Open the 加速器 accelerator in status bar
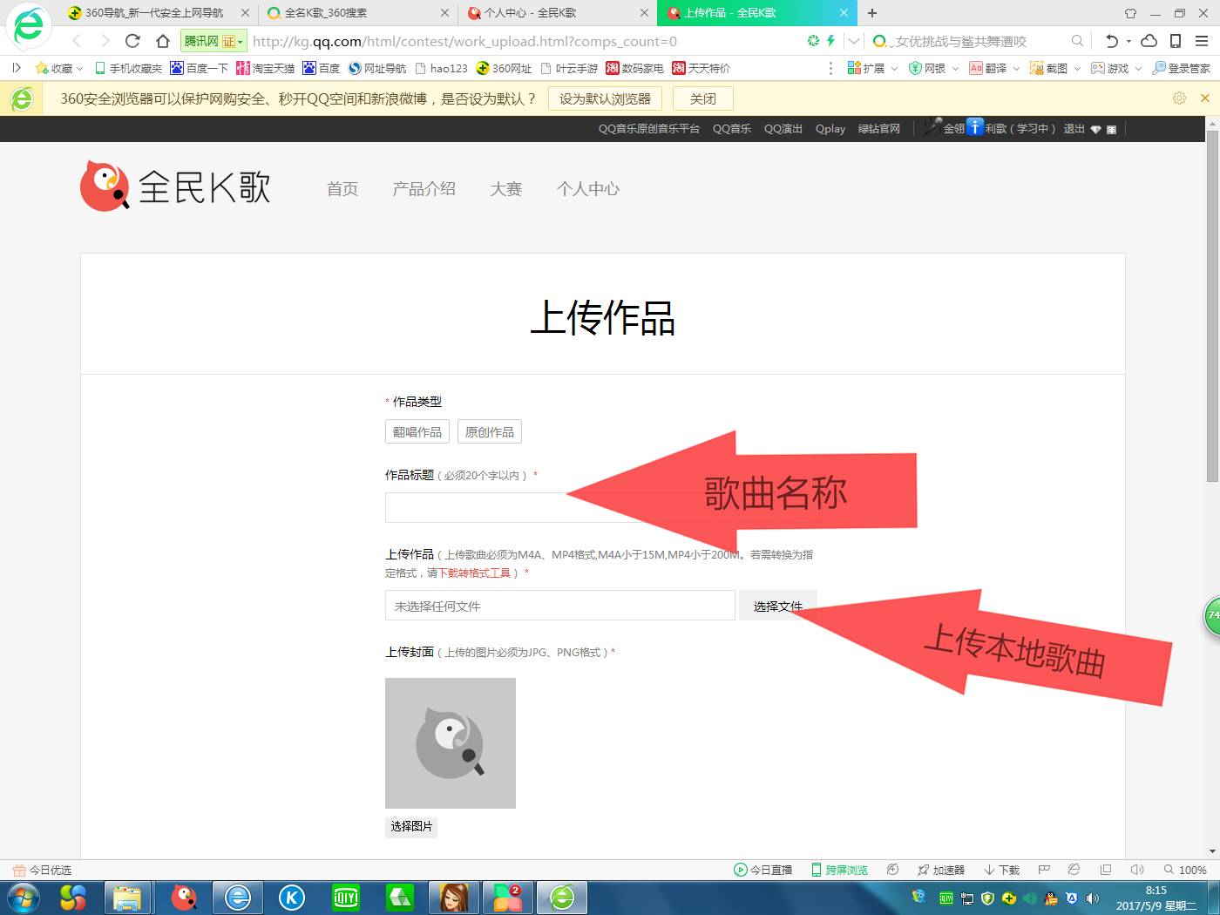This screenshot has height=915, width=1220. coord(941,870)
